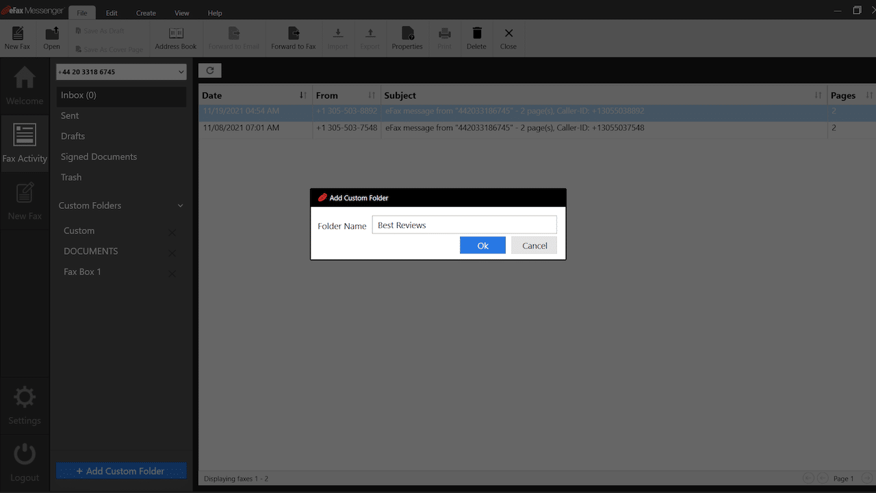This screenshot has width=876, height=493.
Task: Switch to the Help menu
Action: (x=214, y=12)
